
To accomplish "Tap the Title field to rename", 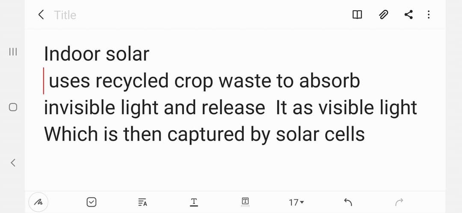I will point(65,15).
